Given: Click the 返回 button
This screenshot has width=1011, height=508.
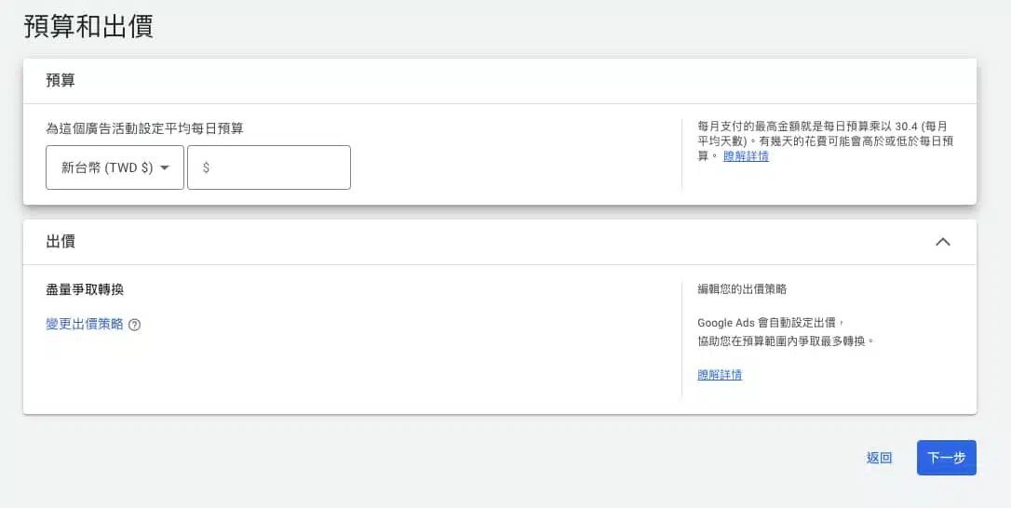Looking at the screenshot, I should click(879, 458).
